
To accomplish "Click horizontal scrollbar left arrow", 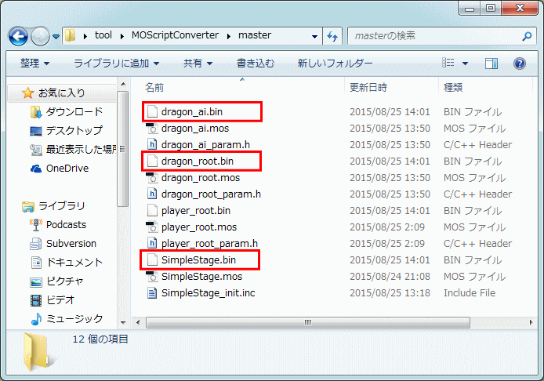I will point(138,322).
